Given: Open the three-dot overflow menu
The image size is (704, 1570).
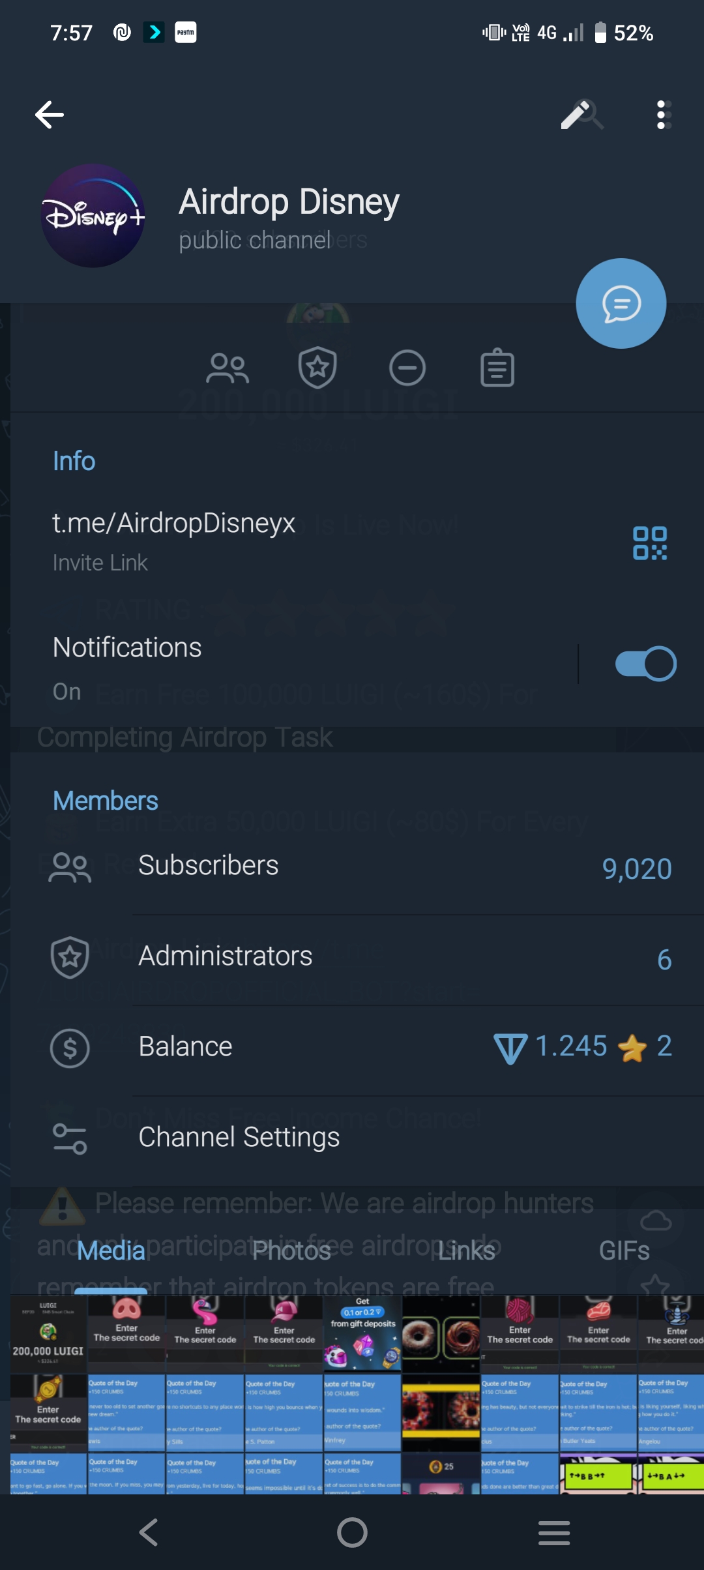Looking at the screenshot, I should click(x=664, y=115).
